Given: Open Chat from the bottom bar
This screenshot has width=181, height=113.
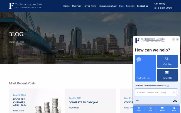Looking at the screenshot, I should pos(174,109).
